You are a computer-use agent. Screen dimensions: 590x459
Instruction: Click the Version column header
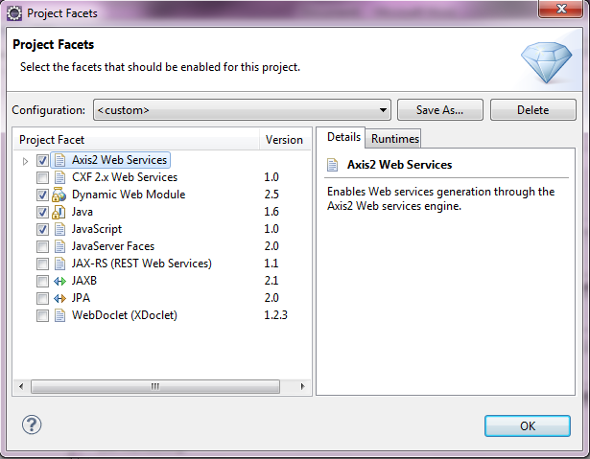point(284,140)
